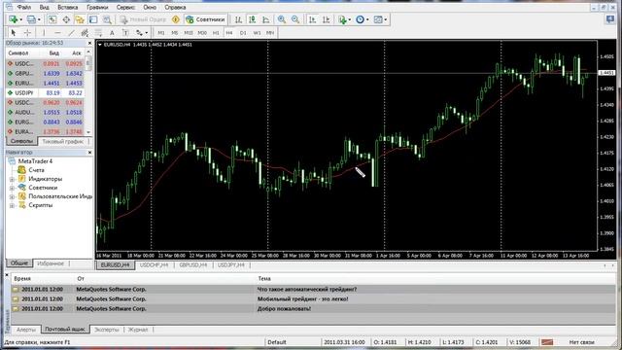Open the Periods clock icon
Screen dimensions: 622x350
(x=360, y=19)
